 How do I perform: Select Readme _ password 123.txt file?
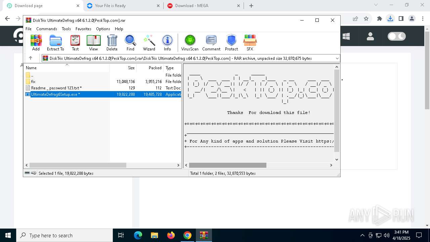pos(103,88)
